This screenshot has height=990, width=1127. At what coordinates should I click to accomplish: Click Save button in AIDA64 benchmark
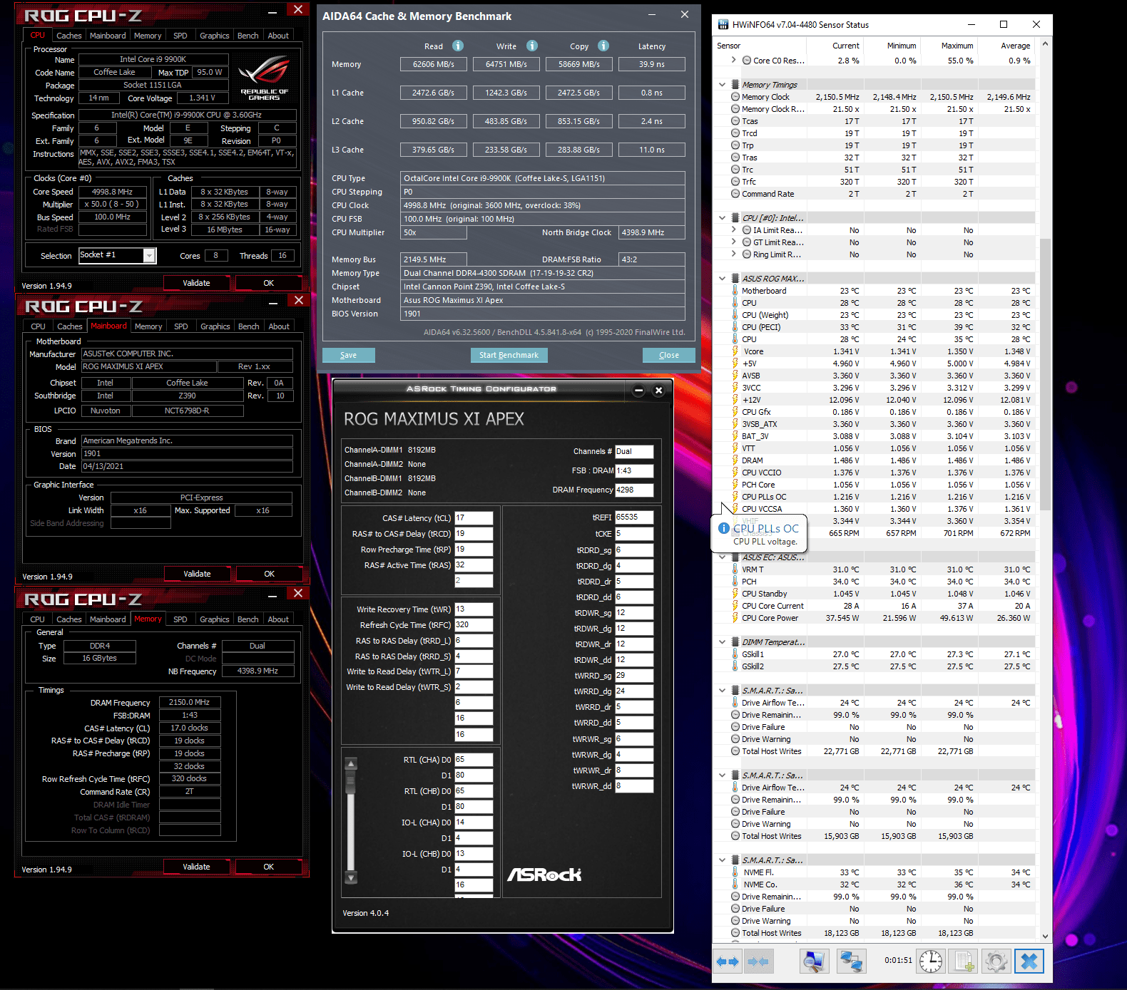pos(348,355)
